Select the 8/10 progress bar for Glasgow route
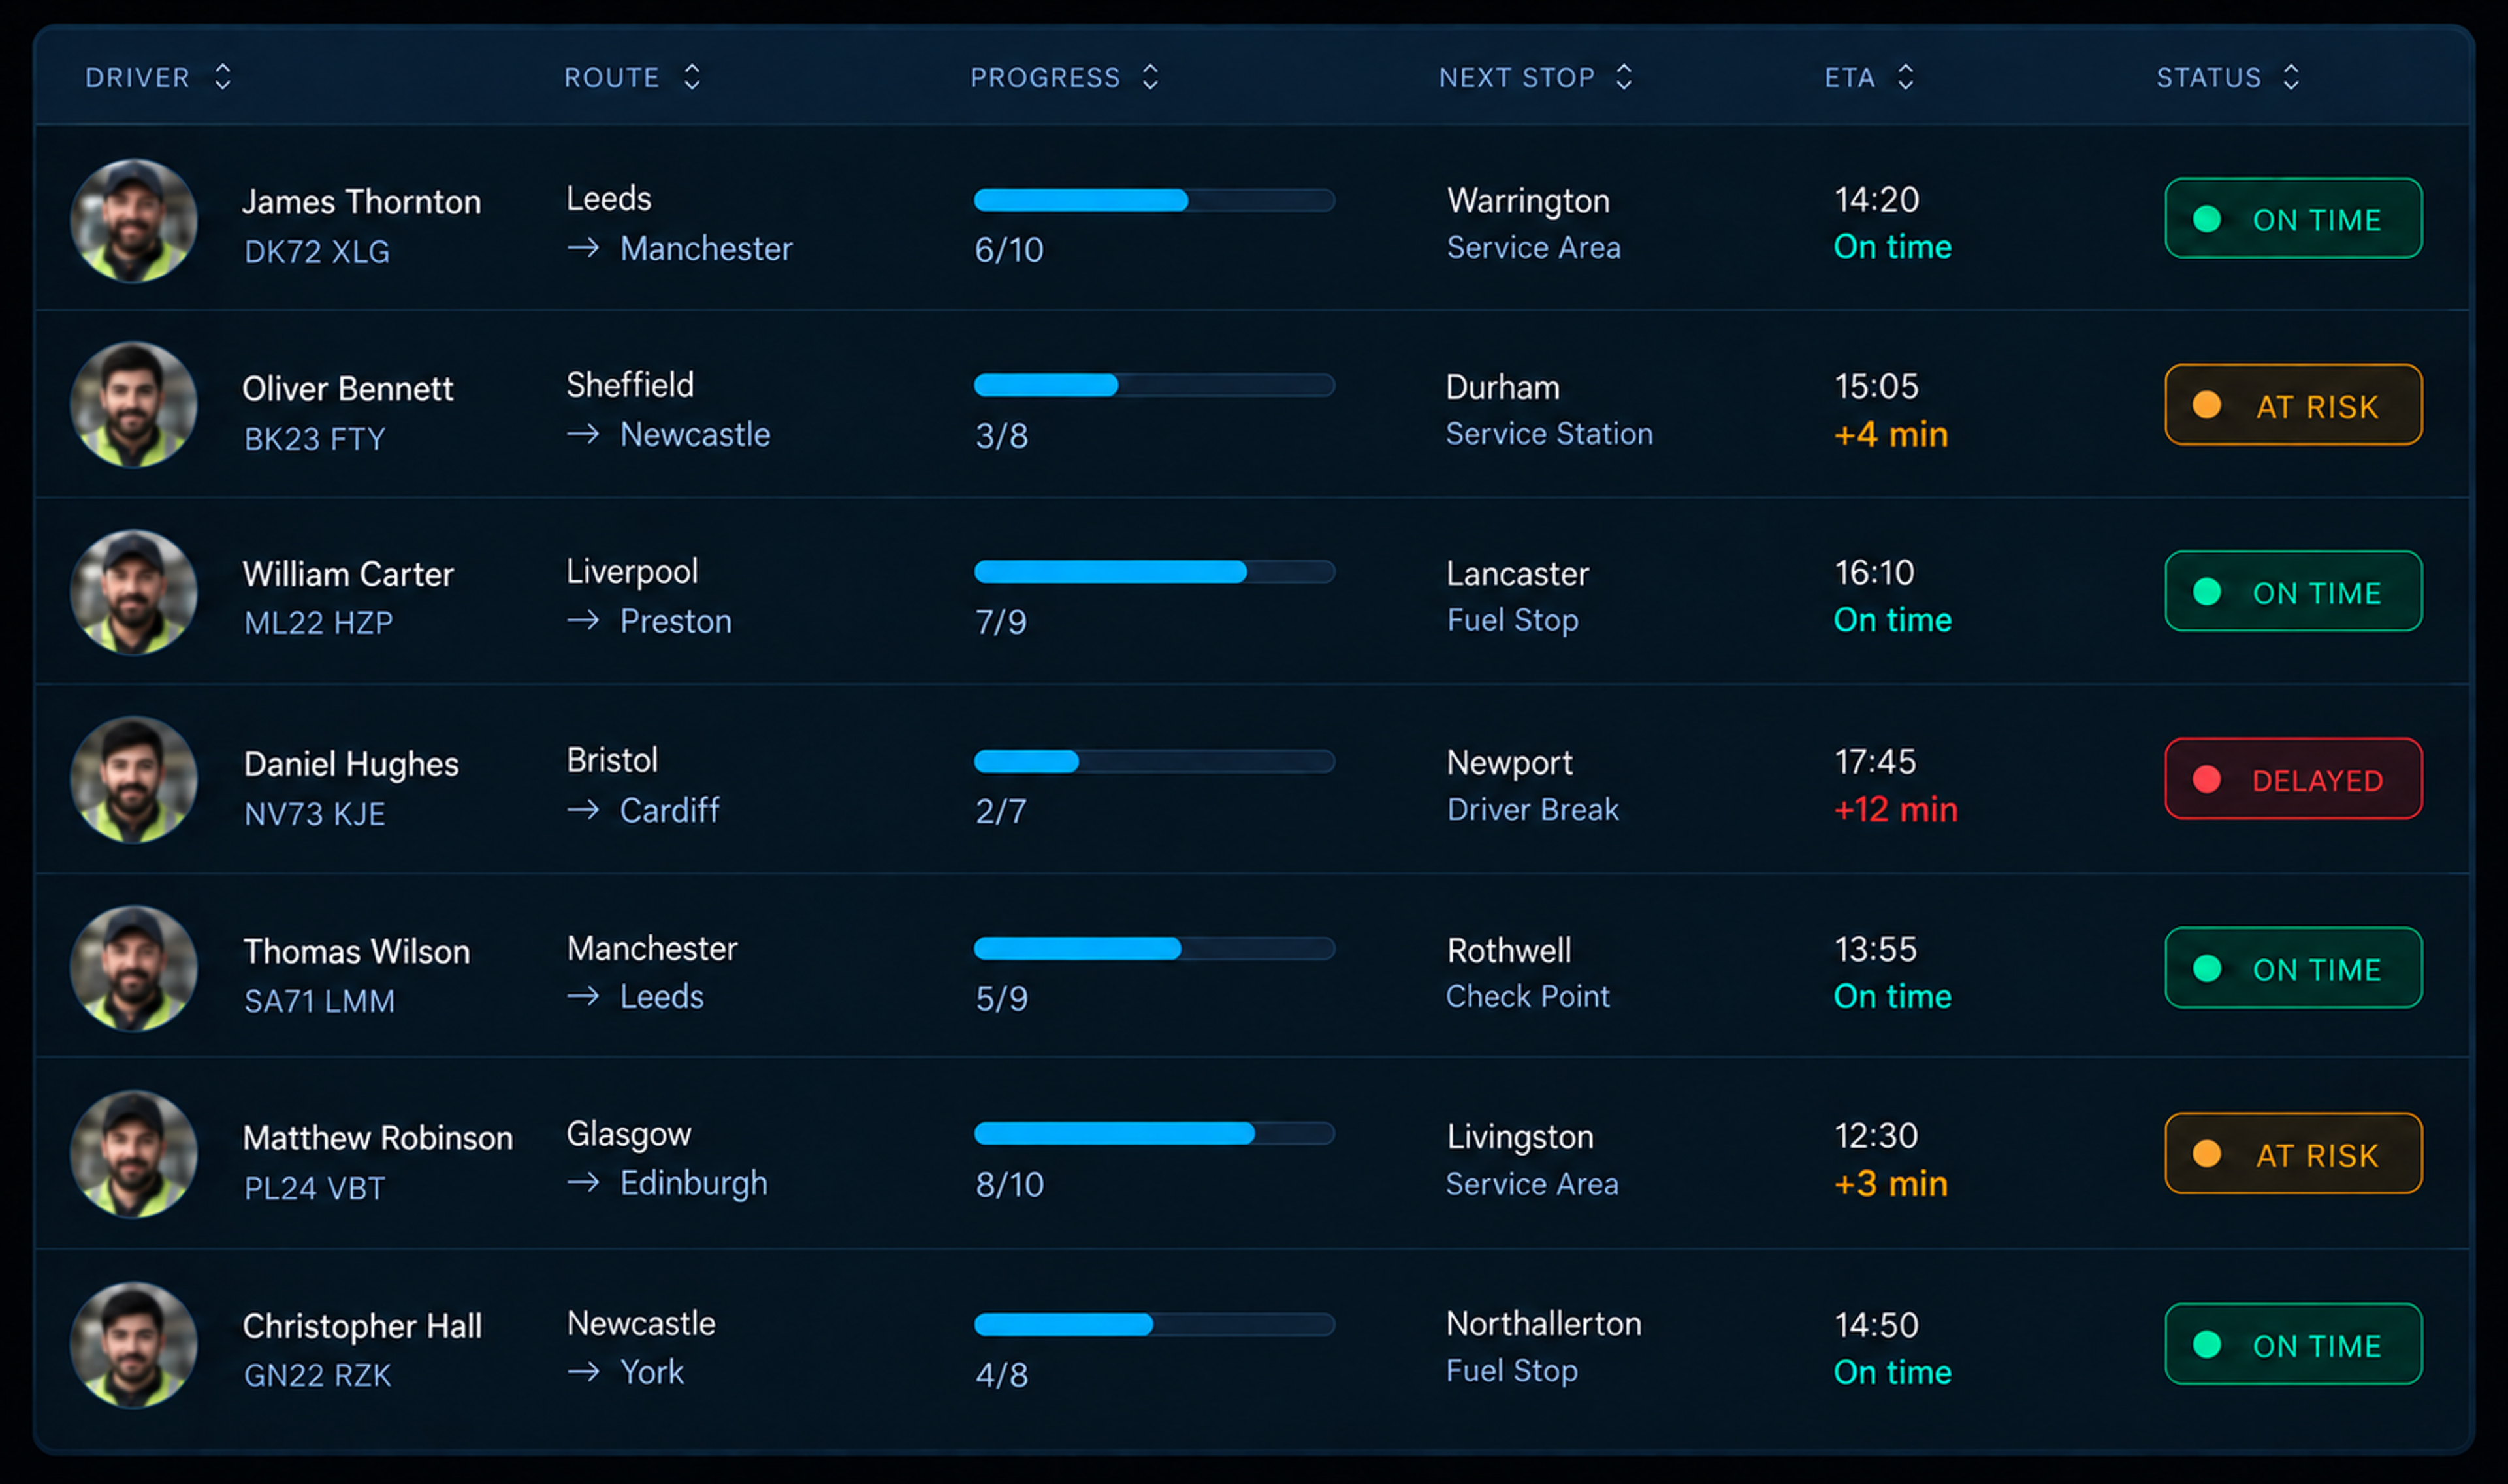The image size is (2508, 1484). point(1155,1133)
